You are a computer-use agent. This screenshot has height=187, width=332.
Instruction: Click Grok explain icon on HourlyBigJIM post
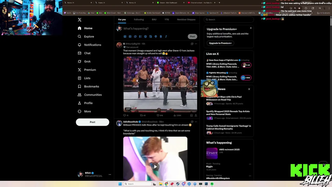(x=192, y=44)
